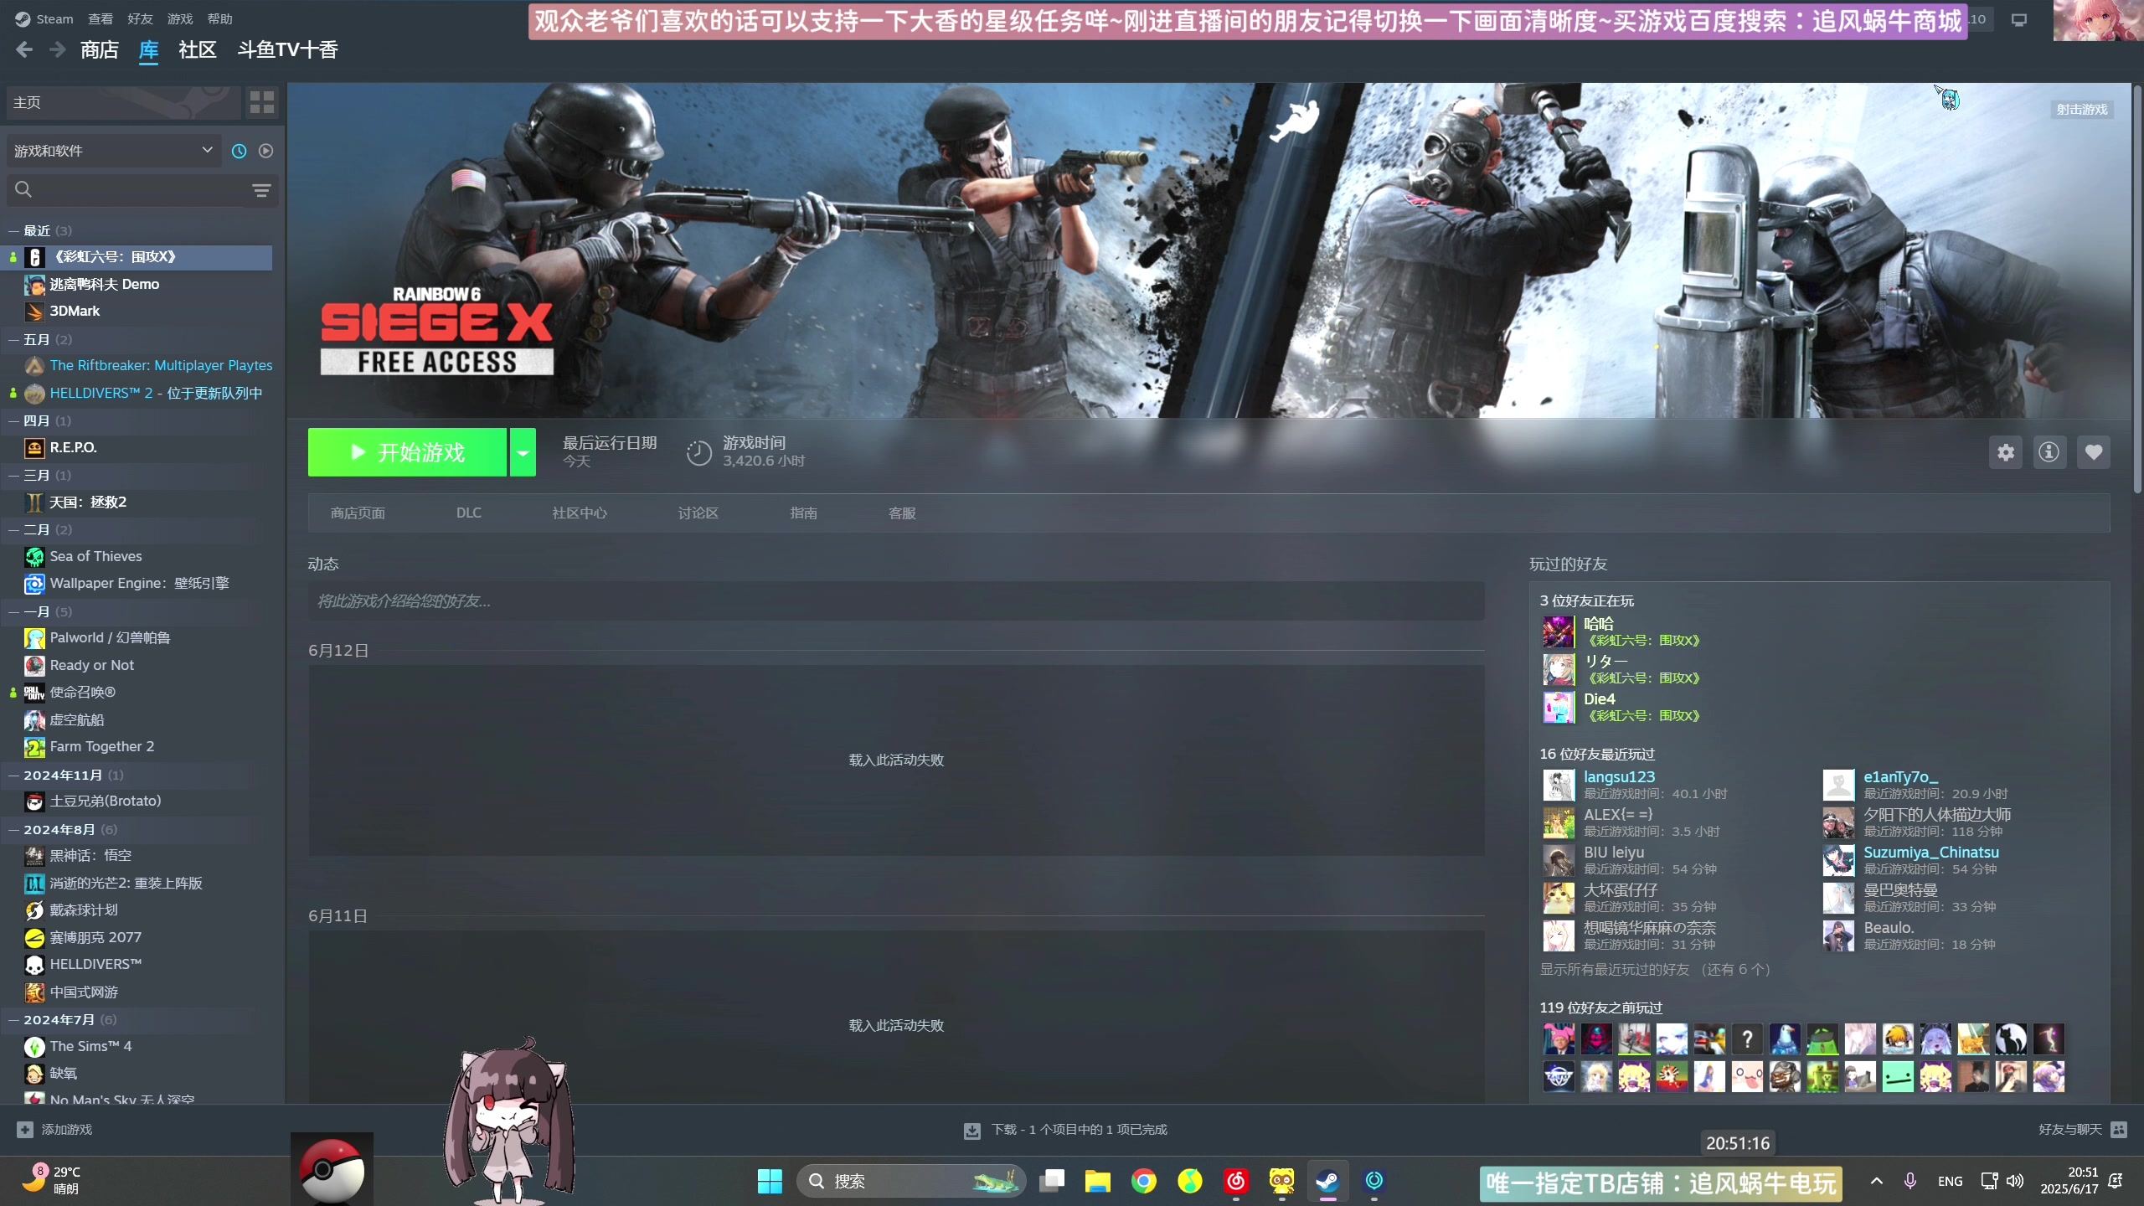Add game to favorites heart icon
The width and height of the screenshot is (2144, 1206).
tap(2094, 452)
